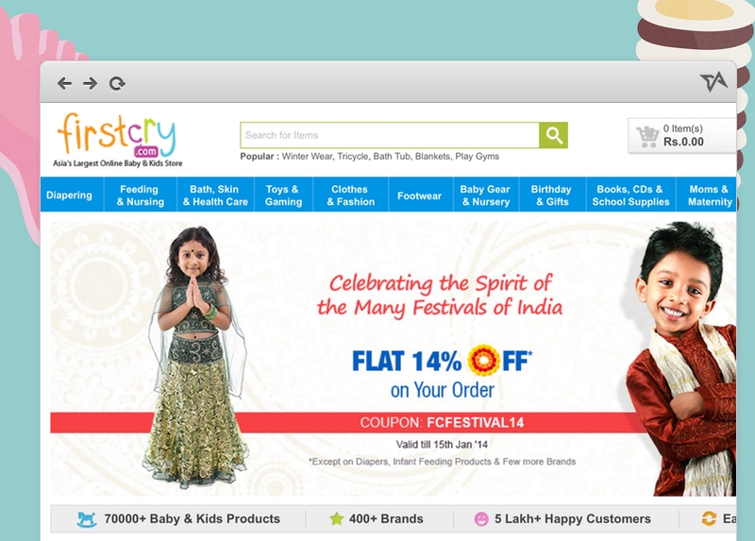Click the green star brands icon
755x541 pixels.
(337, 519)
